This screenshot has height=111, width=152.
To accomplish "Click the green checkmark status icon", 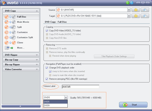I will click(x=128, y=3).
